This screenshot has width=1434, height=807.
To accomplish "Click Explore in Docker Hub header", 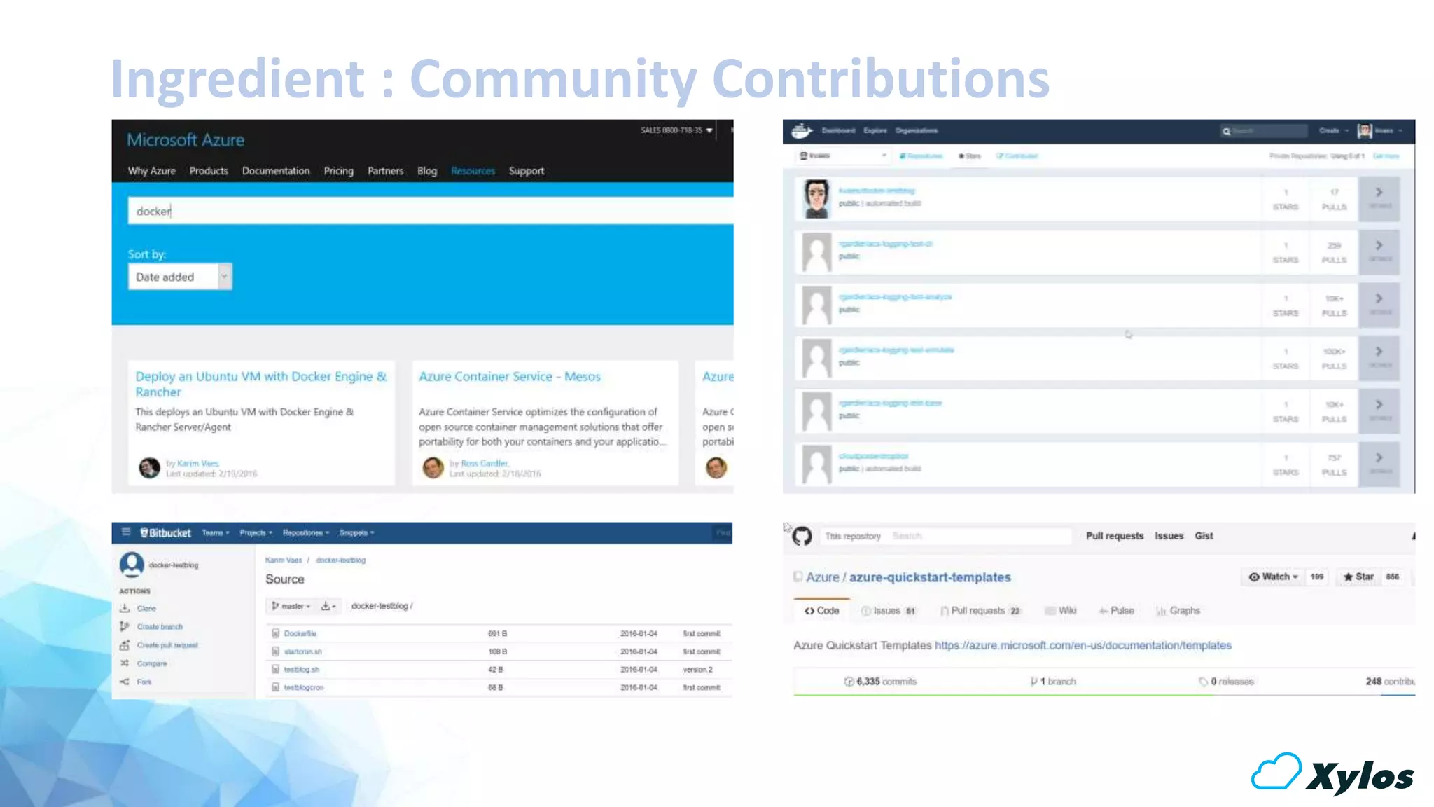I will point(875,131).
